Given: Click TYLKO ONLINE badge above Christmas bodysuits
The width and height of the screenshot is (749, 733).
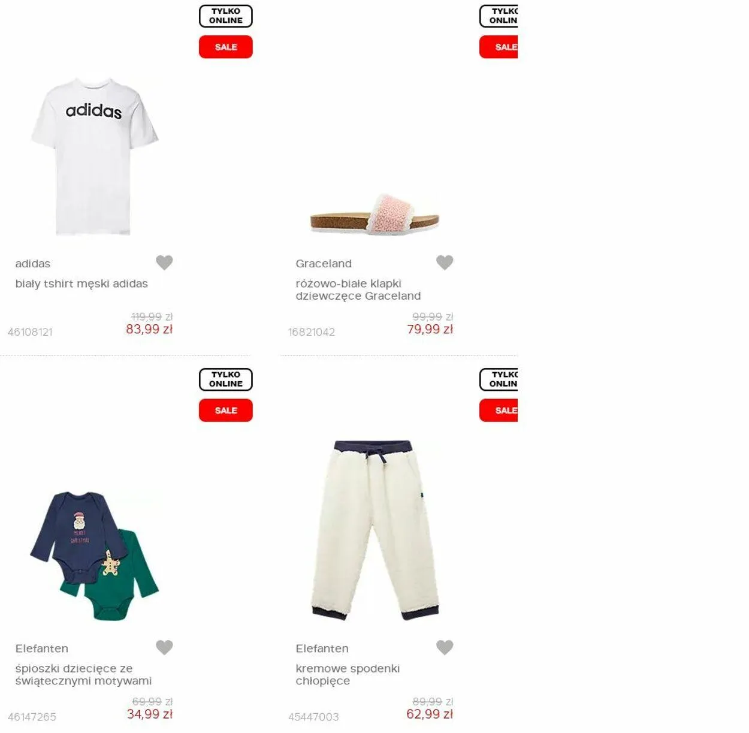Looking at the screenshot, I should click(226, 379).
